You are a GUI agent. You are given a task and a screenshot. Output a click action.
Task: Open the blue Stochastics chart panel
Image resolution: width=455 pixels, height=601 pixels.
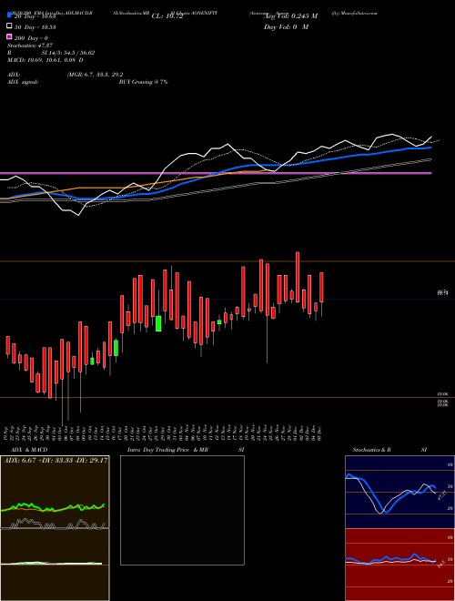pos(399,492)
